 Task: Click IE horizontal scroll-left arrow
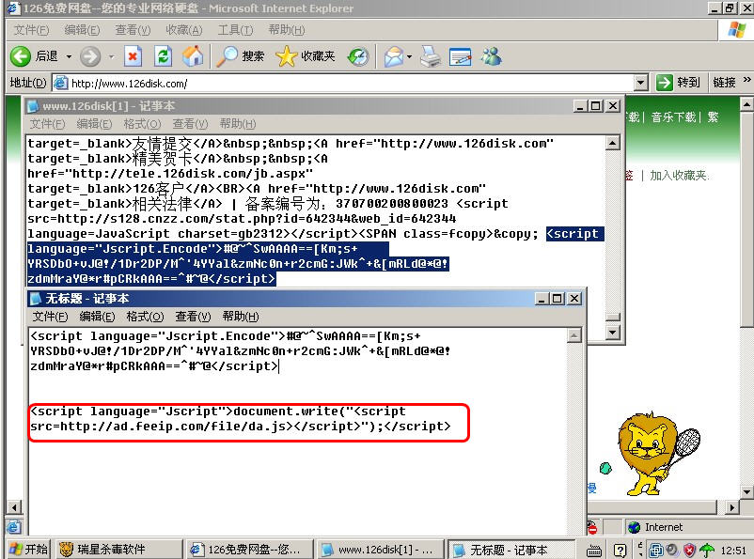14,507
